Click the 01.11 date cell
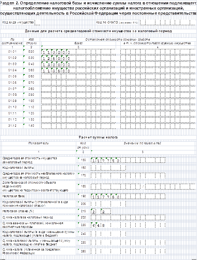The image size is (197, 260). [12, 113]
